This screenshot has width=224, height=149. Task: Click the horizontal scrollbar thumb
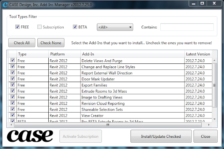108,125
